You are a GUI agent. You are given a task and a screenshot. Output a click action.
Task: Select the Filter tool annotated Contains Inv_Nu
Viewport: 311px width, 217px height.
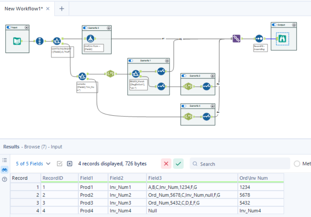82,76
